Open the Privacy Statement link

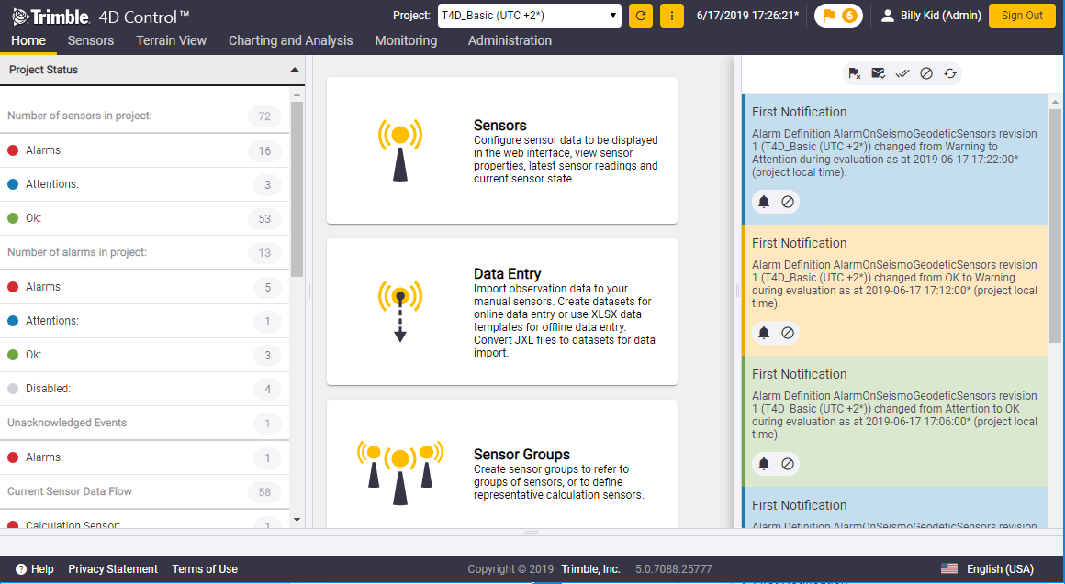click(x=113, y=569)
